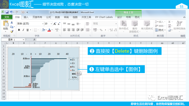
Task: Click the 粘贴 paste button
Action: coord(6,26)
